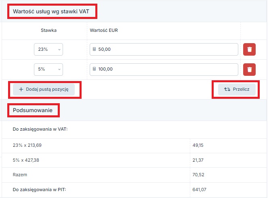The image size is (269, 198).
Task: Delete the 5% rate row via its trash icon
Action: (249, 69)
